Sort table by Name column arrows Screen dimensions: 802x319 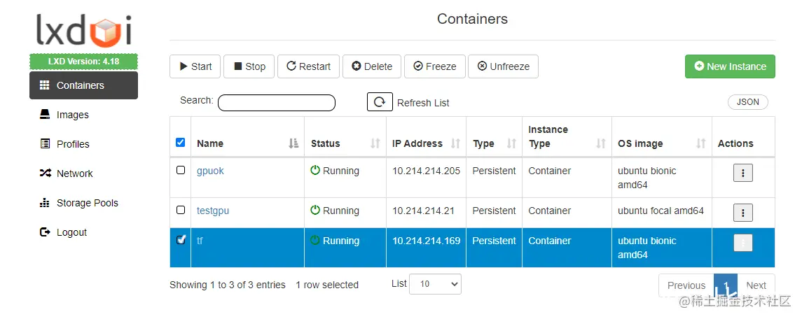[293, 143]
